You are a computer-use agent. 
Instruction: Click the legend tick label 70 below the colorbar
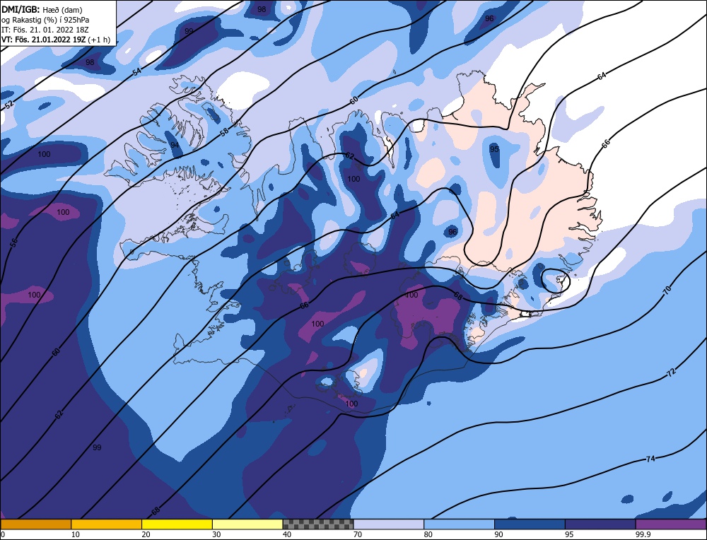[x=358, y=534]
